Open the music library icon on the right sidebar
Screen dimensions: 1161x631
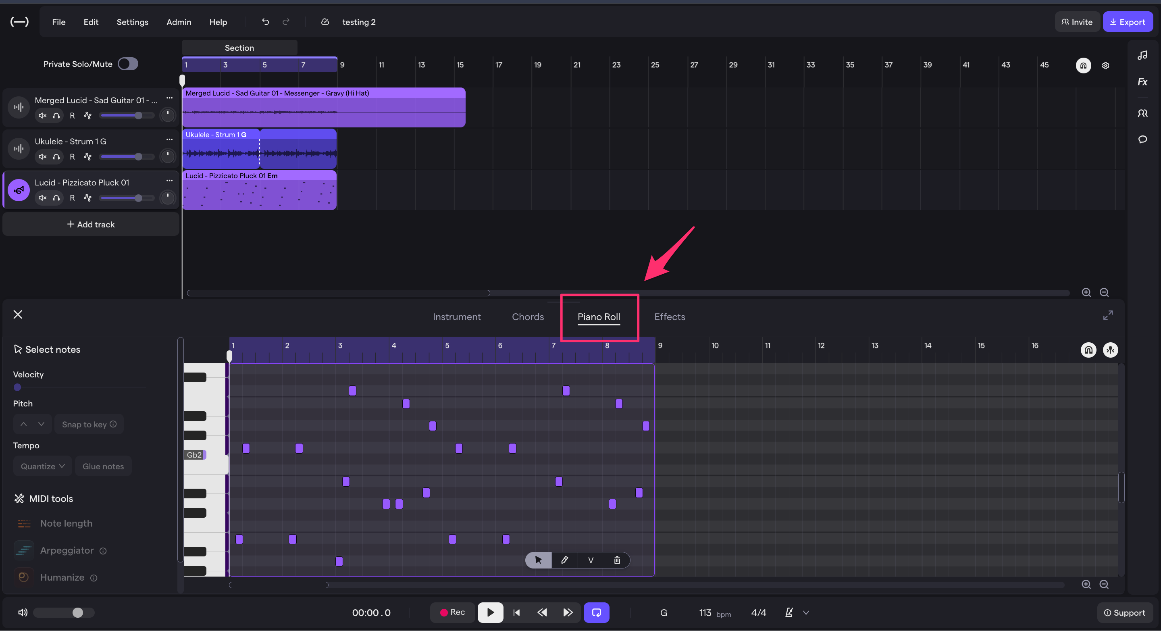click(x=1143, y=55)
